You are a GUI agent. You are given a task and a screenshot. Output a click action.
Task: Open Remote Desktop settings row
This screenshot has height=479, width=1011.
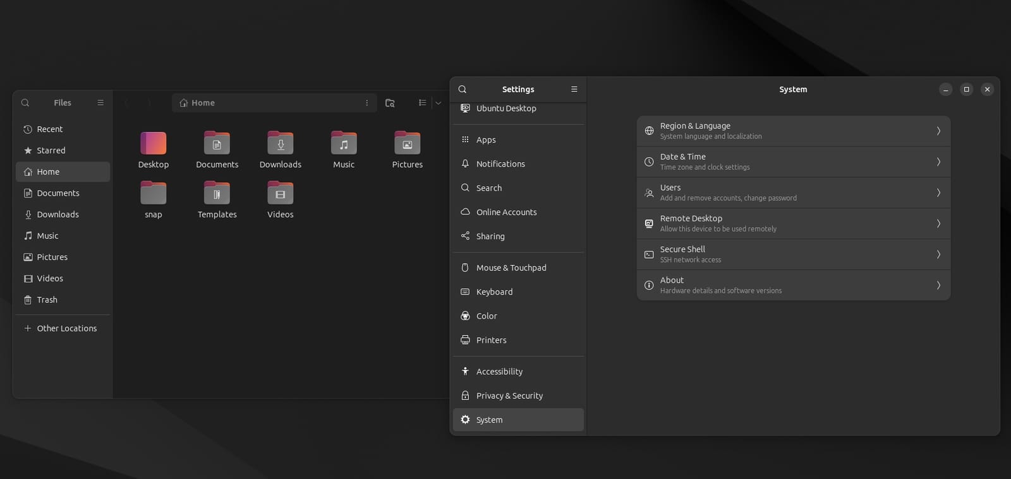[794, 223]
